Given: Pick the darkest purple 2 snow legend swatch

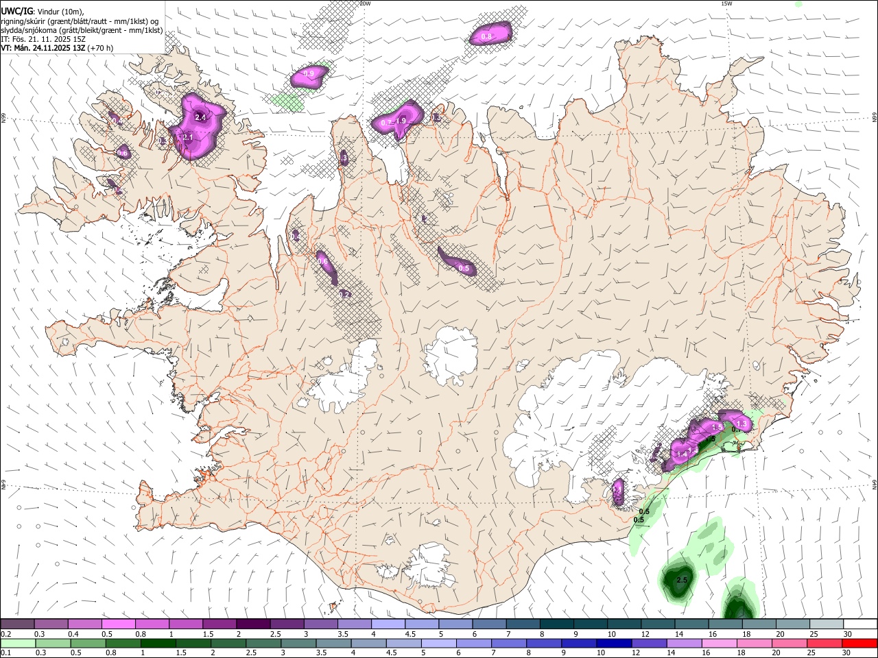Looking at the screenshot, I should 252,624.
